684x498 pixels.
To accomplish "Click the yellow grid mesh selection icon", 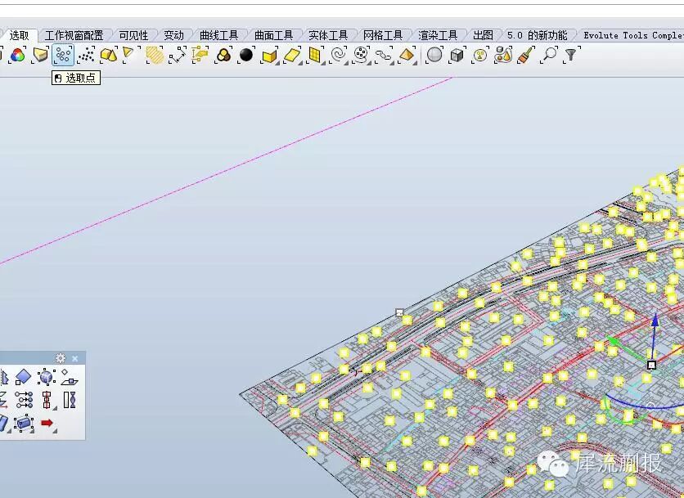I will [x=315, y=56].
